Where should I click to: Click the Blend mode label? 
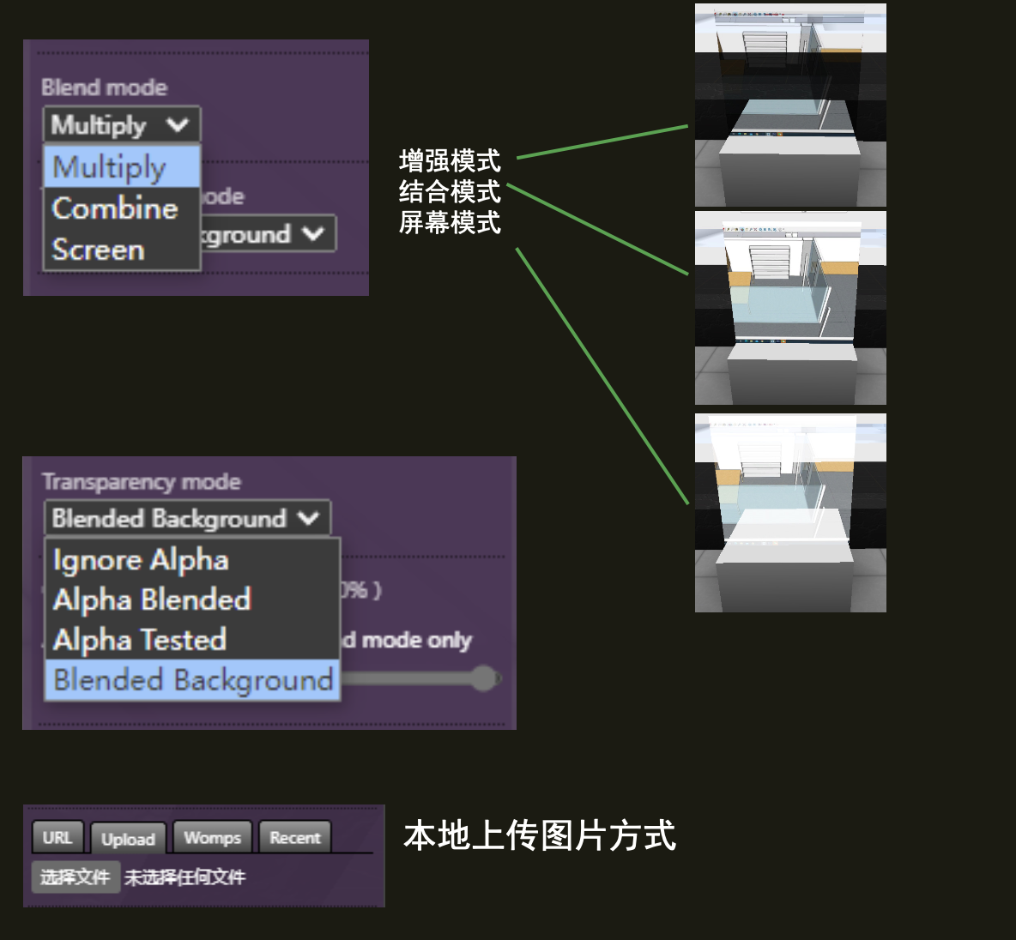tap(105, 87)
